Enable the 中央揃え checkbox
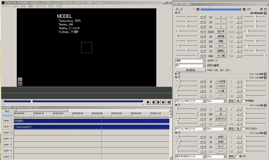Viewport: 269px width, 160px height. (243, 101)
